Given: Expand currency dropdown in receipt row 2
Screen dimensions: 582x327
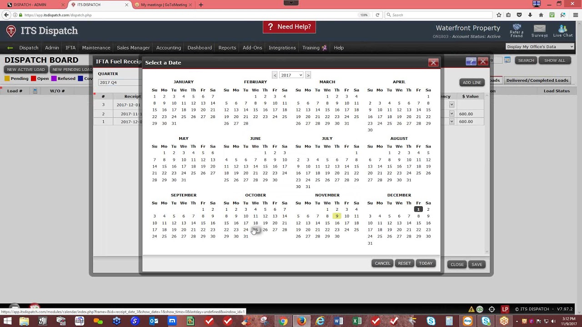Looking at the screenshot, I should coord(452,114).
